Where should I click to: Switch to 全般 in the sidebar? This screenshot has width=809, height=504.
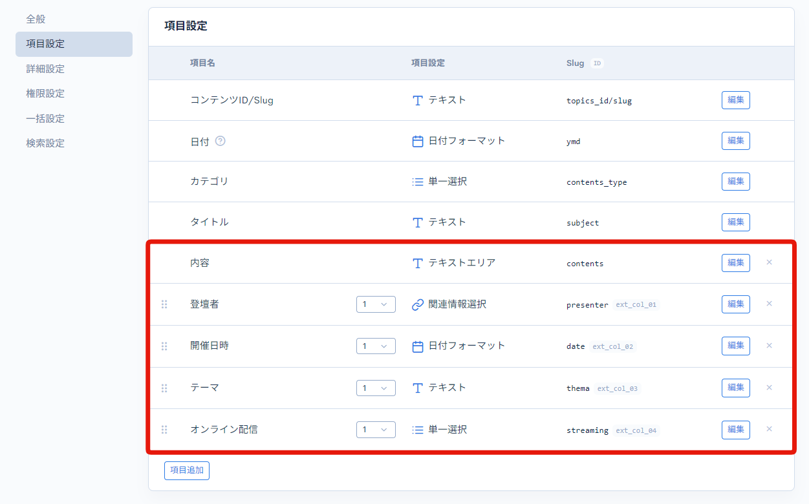click(x=36, y=19)
